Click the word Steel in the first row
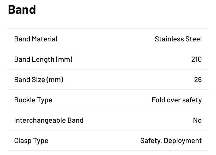Image resolution: width=216 pixels, height=155 pixels. (x=194, y=39)
